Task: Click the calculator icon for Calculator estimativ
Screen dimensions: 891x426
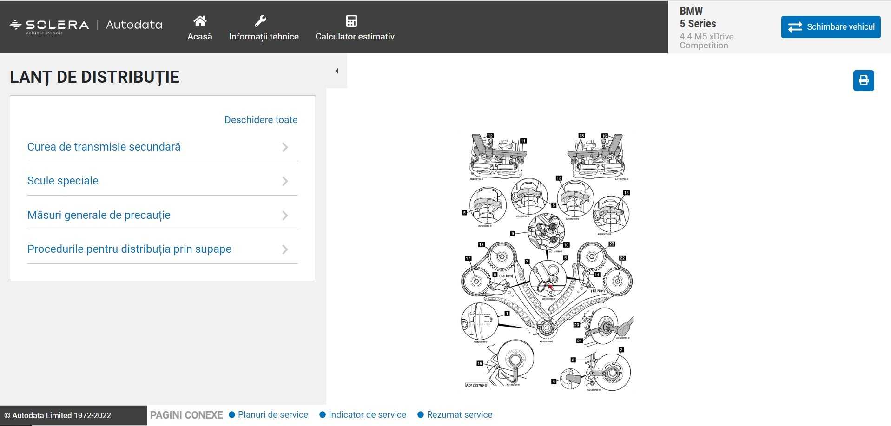Action: pyautogui.click(x=351, y=21)
